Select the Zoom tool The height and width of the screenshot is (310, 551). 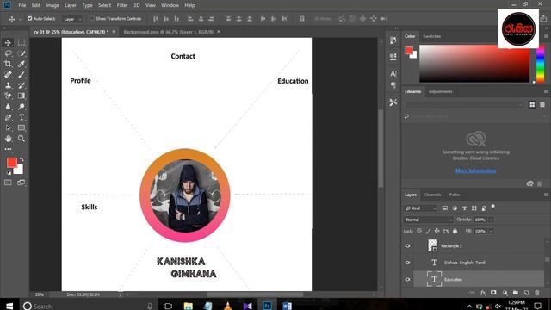22,139
